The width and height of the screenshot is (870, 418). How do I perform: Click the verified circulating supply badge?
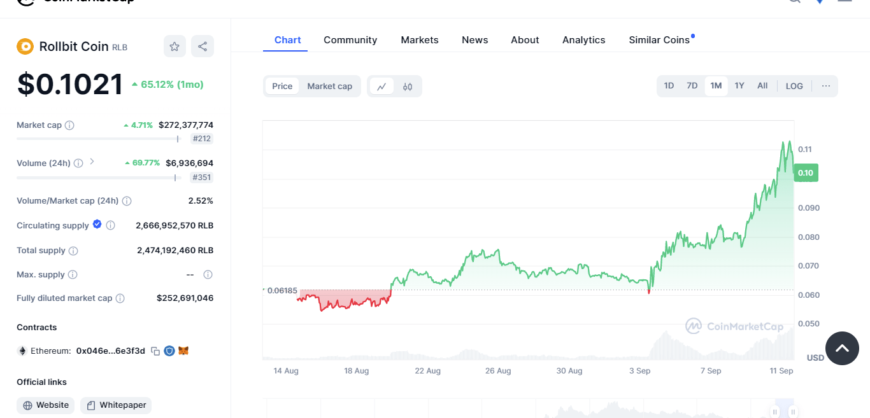(x=97, y=224)
